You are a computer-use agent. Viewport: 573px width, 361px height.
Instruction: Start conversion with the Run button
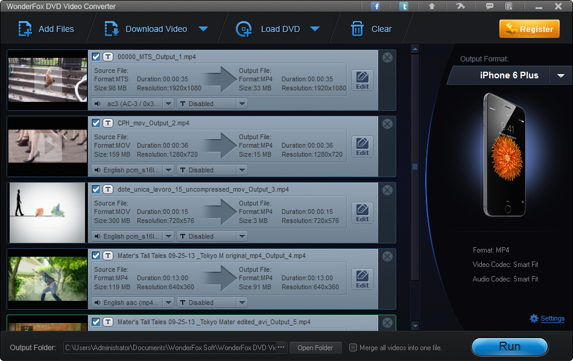(510, 347)
